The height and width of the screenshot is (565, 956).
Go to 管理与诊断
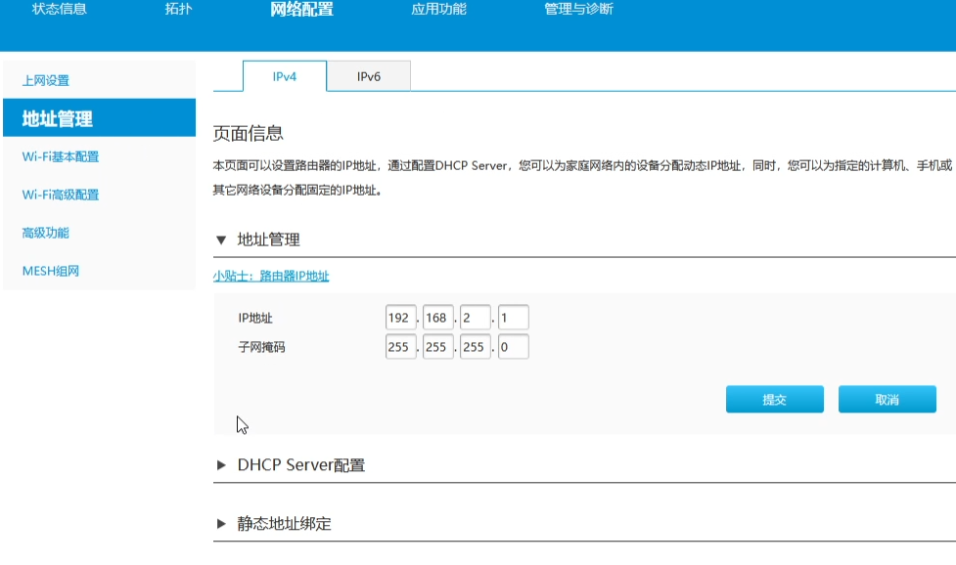[x=579, y=10]
